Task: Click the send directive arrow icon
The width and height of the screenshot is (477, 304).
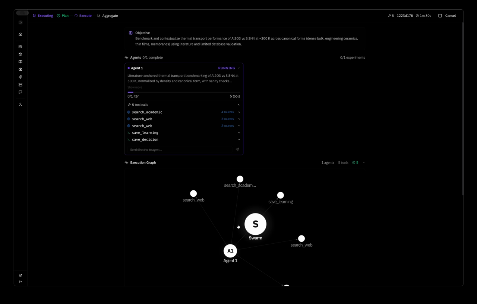Action: 237,150
